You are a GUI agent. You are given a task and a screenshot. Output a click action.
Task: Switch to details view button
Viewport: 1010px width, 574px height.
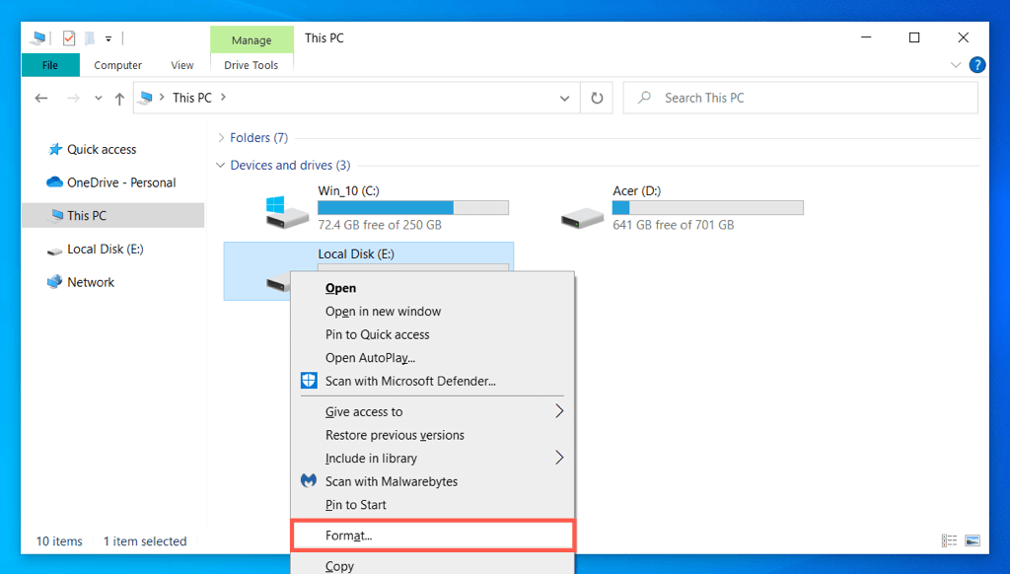(950, 540)
